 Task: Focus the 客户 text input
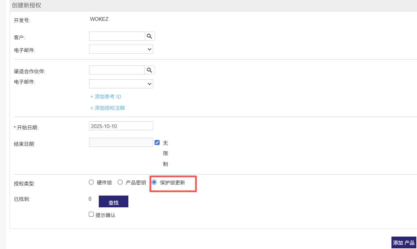pyautogui.click(x=117, y=36)
